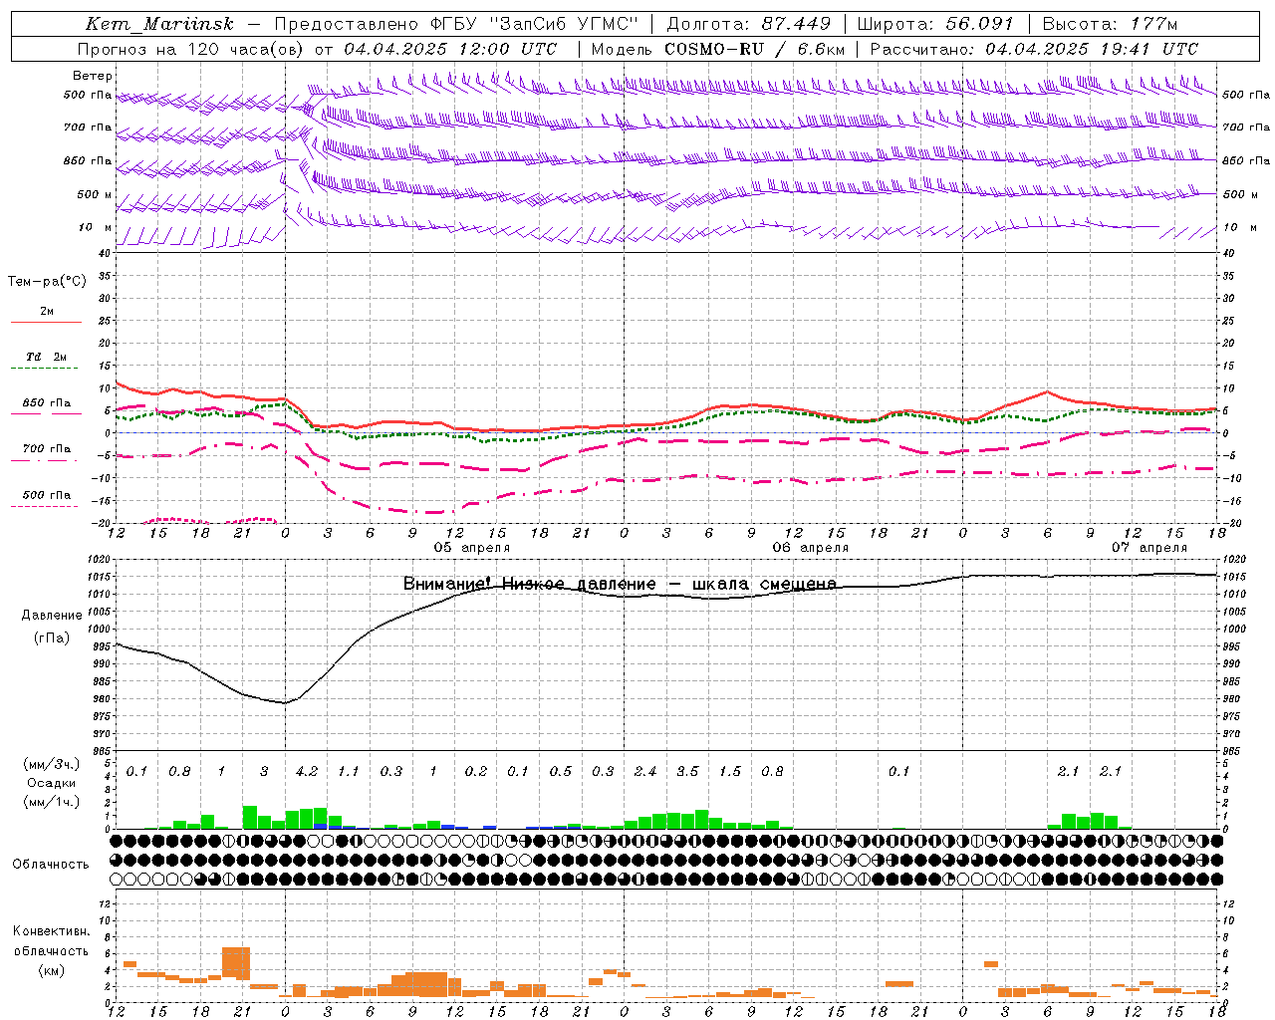Click the date label 07 апреля under temperature chart
This screenshot has width=1275, height=1020.
(1149, 548)
